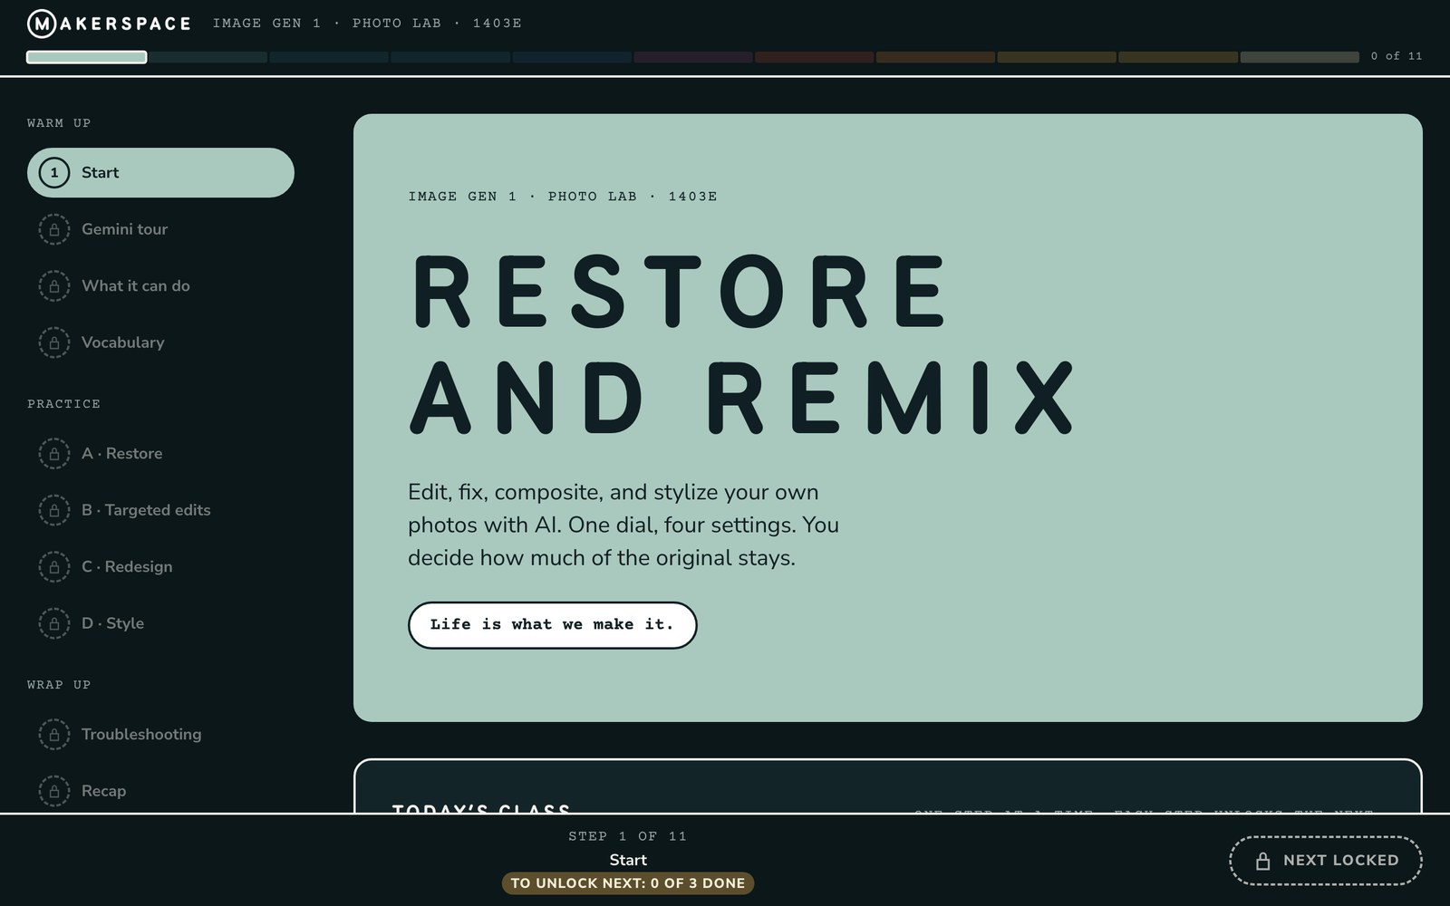
Task: Go to the Recap step
Action: pos(160,791)
